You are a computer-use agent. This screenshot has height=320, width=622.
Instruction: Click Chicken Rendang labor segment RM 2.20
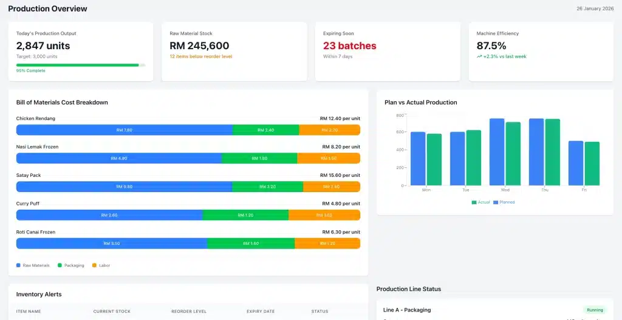(330, 130)
